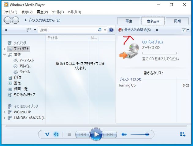Toggle shuffle mode
Image resolution: width=193 pixels, height=146 pixels.
(47, 134)
